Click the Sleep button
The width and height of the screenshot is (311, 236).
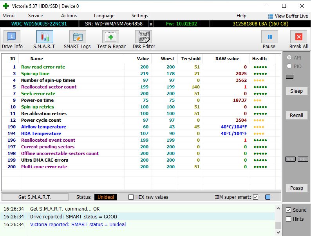(297, 91)
